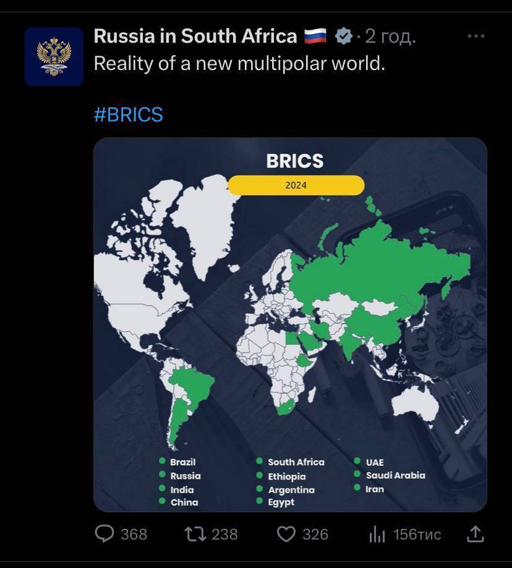View post analytics bar chart icon
Screen dimensions: 512x568
click(x=377, y=535)
